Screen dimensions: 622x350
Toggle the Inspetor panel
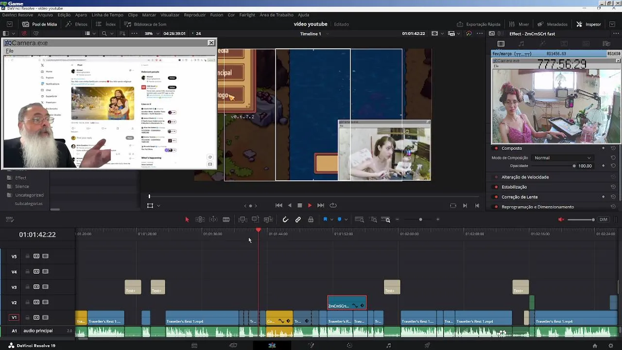[588, 24]
